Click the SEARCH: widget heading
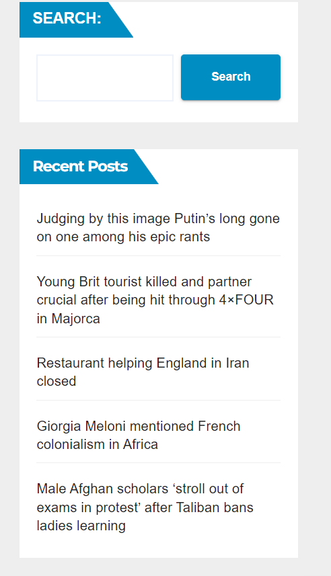The image size is (331, 576). click(67, 18)
